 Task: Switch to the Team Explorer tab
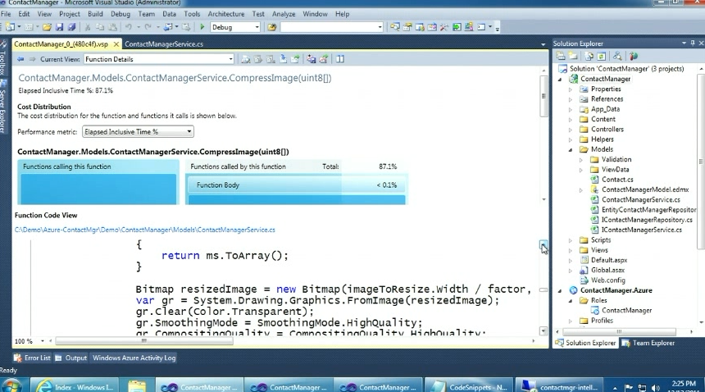648,343
